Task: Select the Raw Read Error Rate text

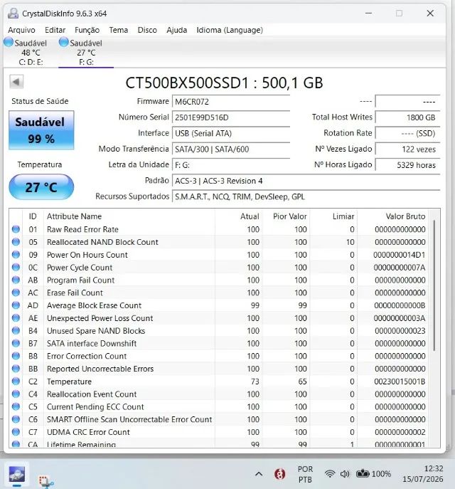Action: click(82, 229)
